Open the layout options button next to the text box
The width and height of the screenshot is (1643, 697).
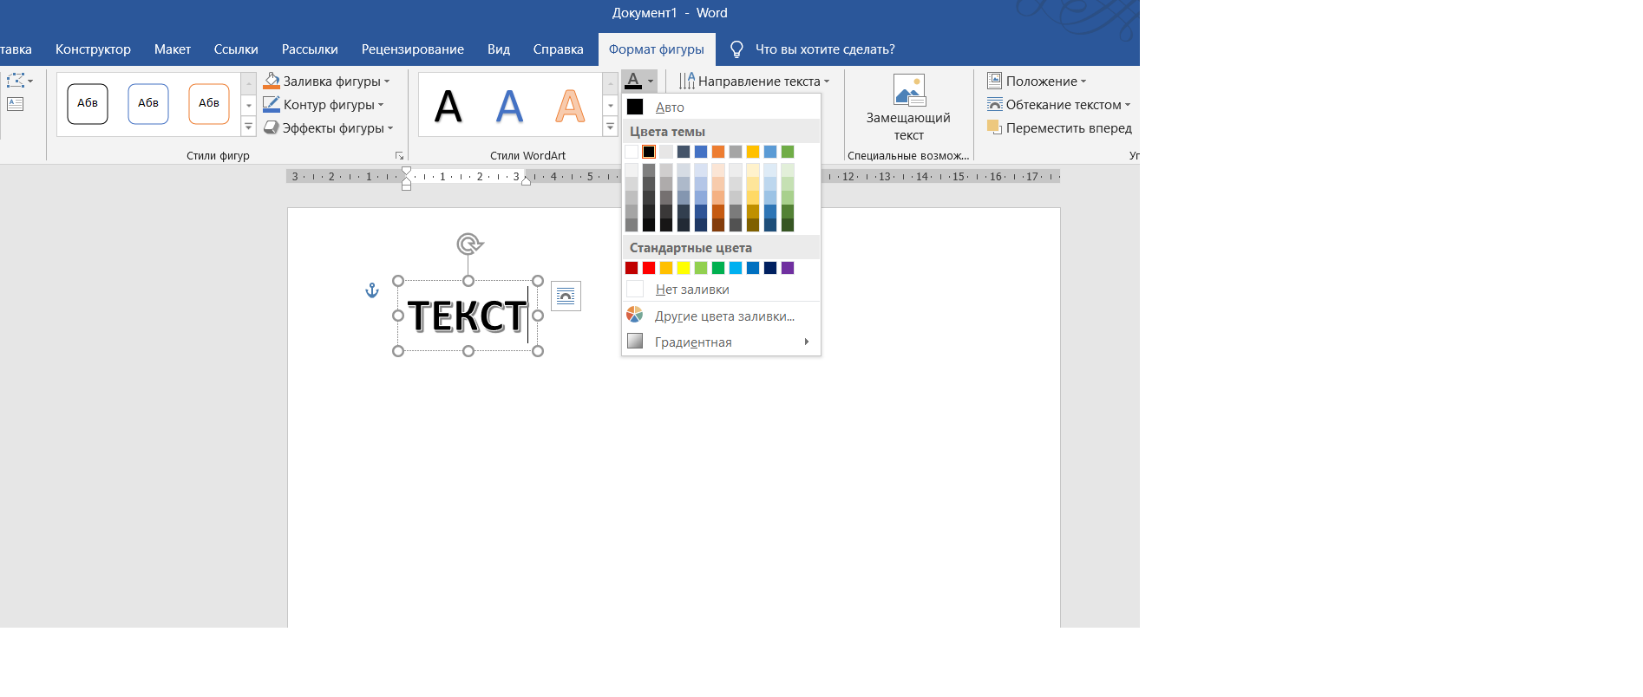click(566, 296)
